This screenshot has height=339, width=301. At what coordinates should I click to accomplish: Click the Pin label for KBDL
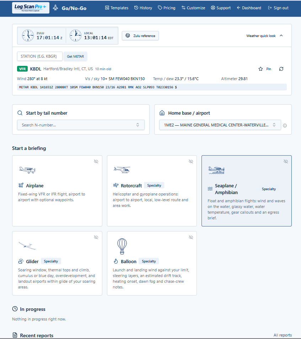269,69
